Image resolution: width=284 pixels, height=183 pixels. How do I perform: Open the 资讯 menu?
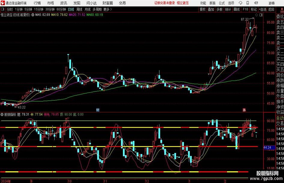coord(64,3)
